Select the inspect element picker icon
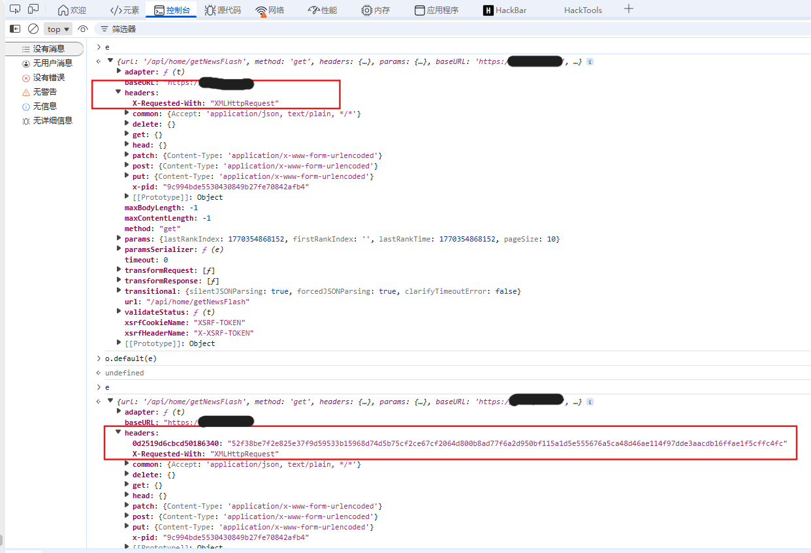811x553 pixels. tap(14, 9)
